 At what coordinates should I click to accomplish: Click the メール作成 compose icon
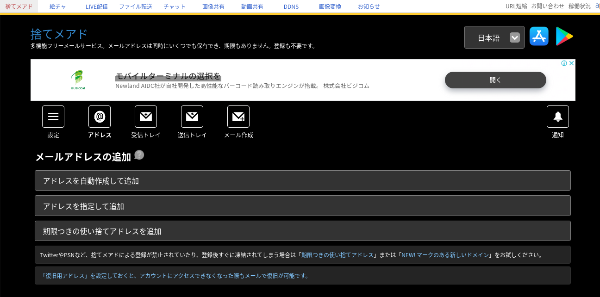pos(238,117)
